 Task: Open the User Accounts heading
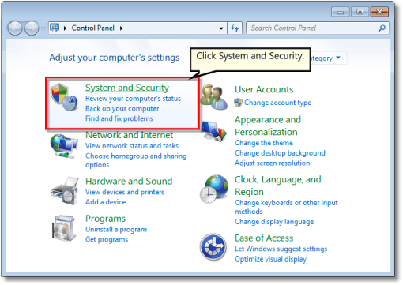[x=264, y=89]
